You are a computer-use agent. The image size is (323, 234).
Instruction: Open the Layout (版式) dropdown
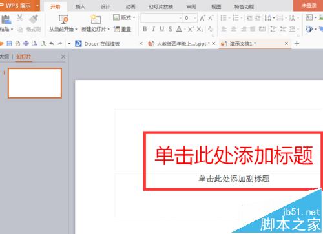pyautogui.click(x=124, y=17)
